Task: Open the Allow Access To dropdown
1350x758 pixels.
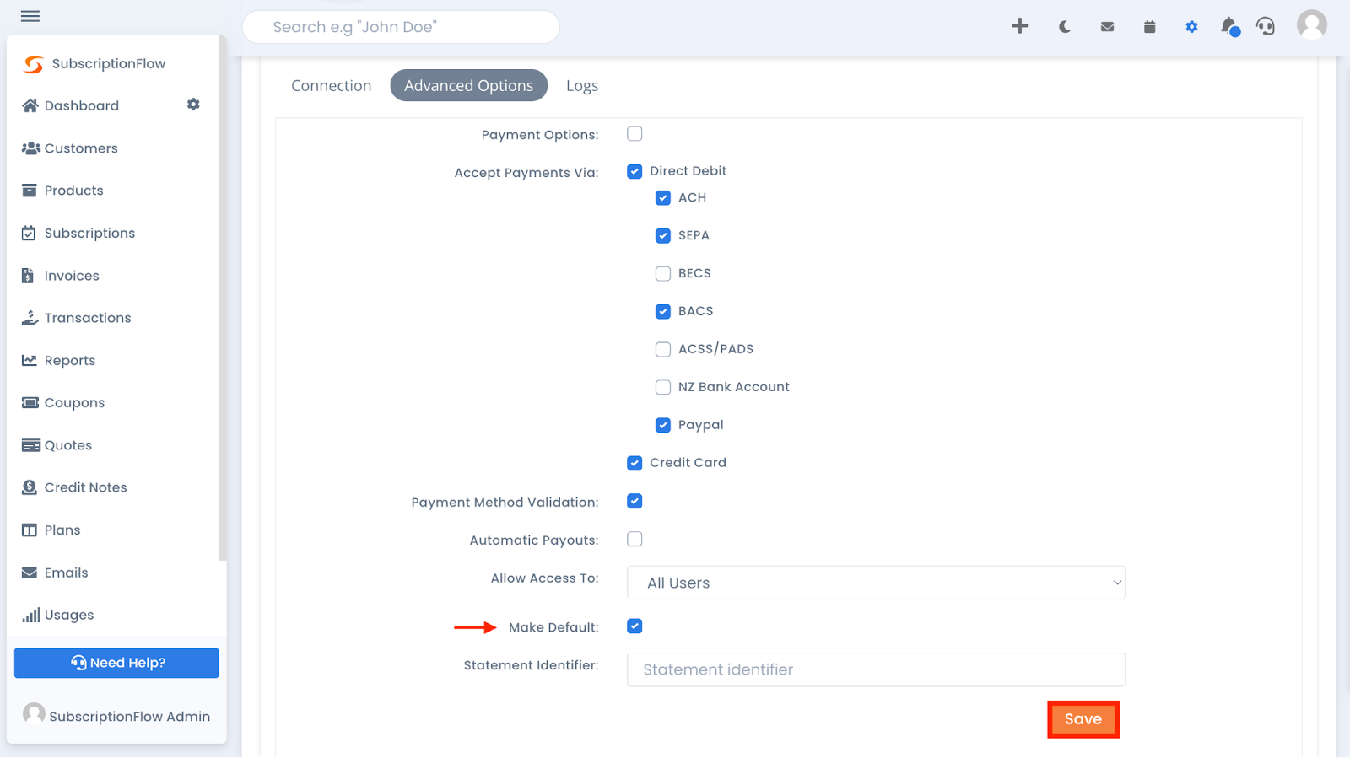Action: pyautogui.click(x=876, y=583)
